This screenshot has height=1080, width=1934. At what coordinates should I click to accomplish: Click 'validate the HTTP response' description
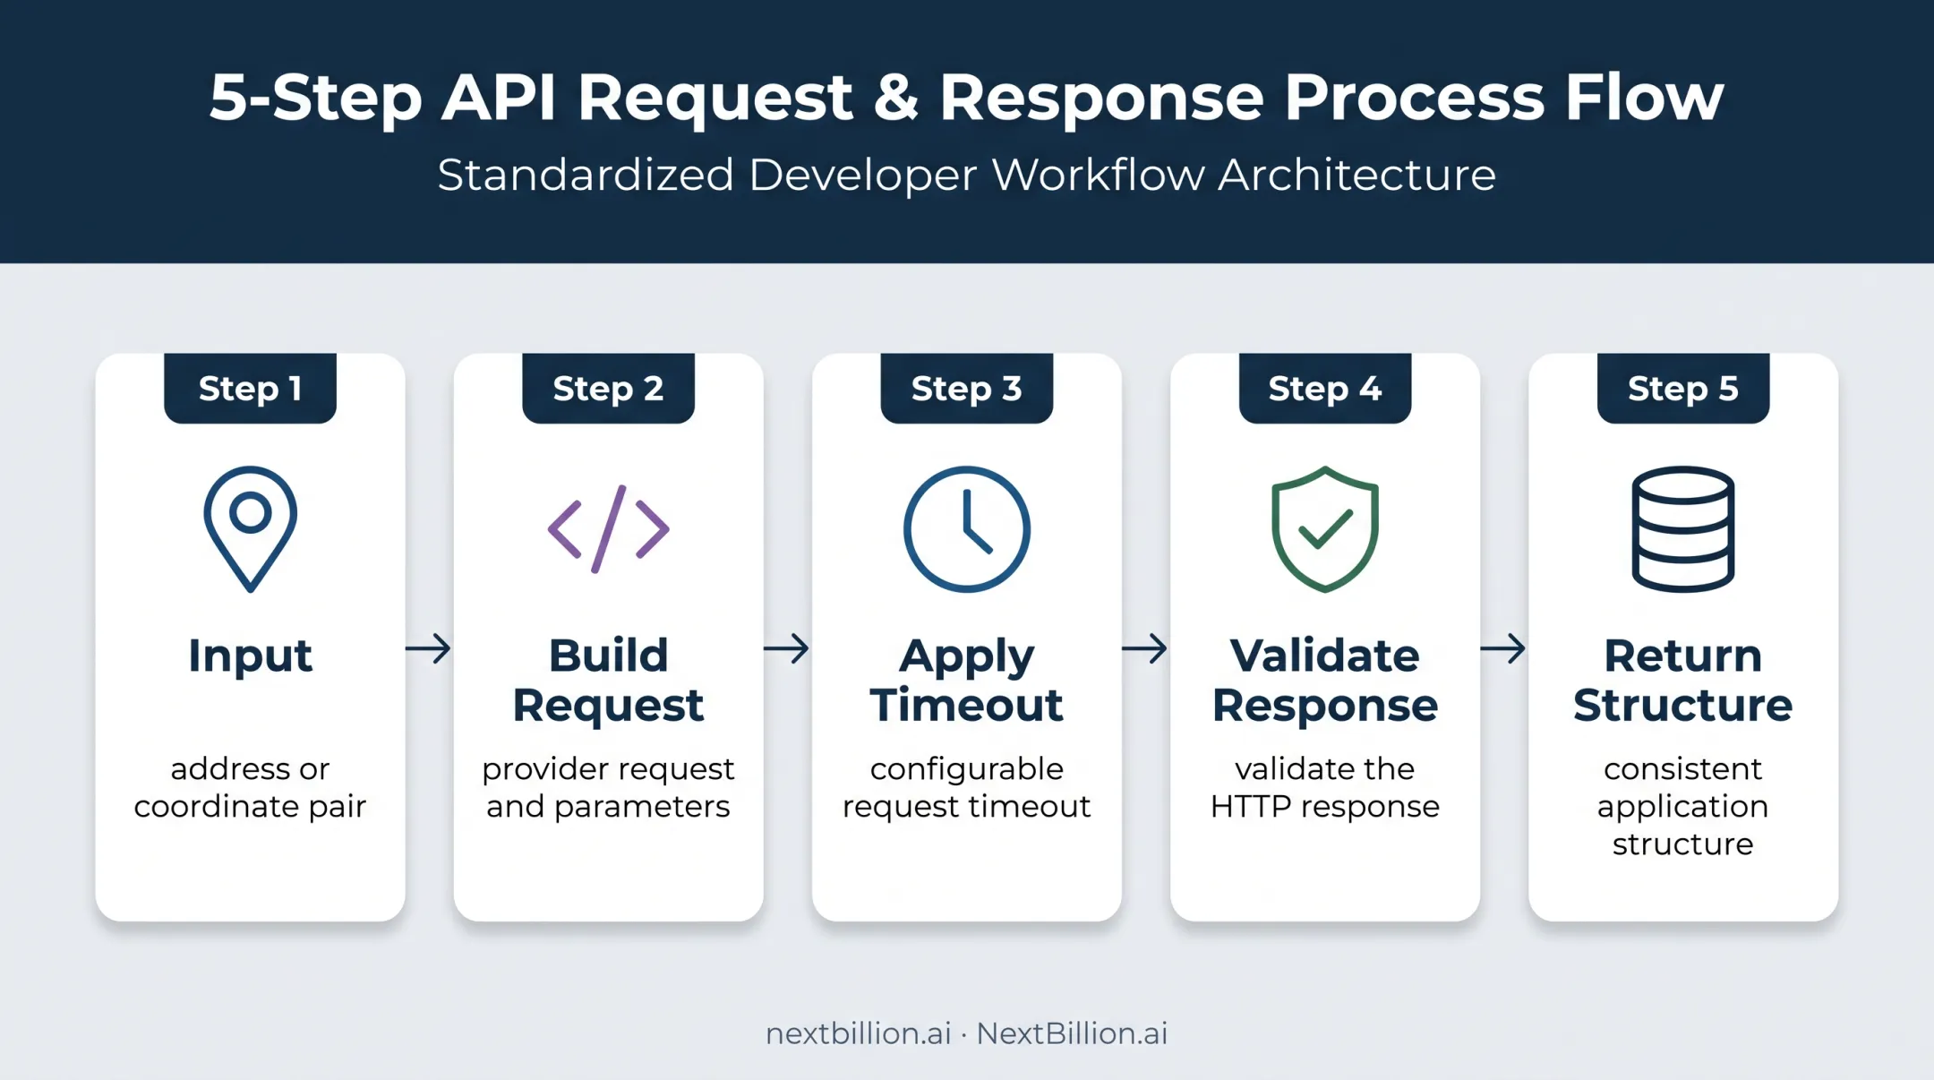point(1325,787)
